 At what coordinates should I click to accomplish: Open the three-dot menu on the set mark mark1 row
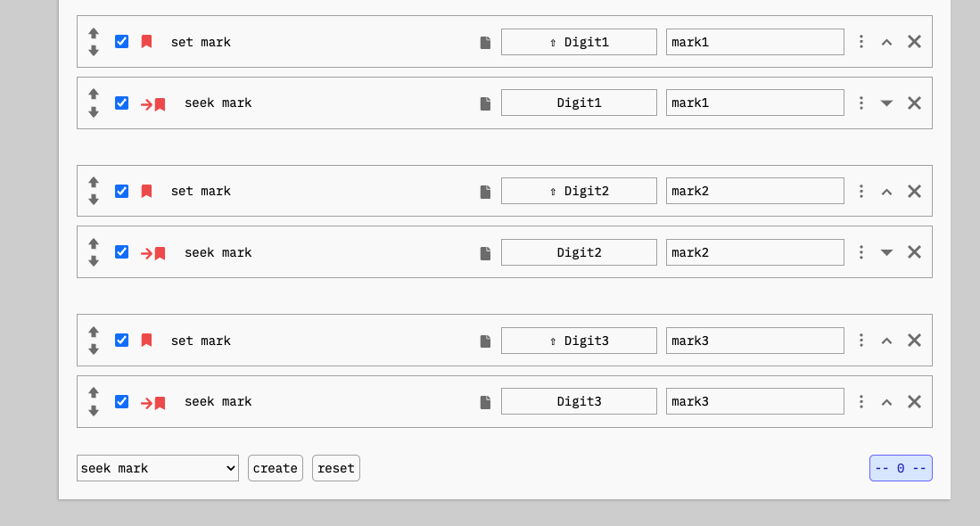pyautogui.click(x=861, y=41)
